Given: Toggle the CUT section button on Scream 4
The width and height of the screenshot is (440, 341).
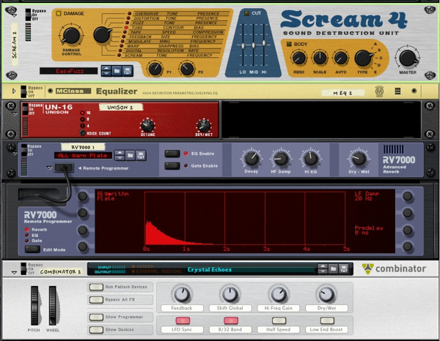Looking at the screenshot, I should 246,13.
